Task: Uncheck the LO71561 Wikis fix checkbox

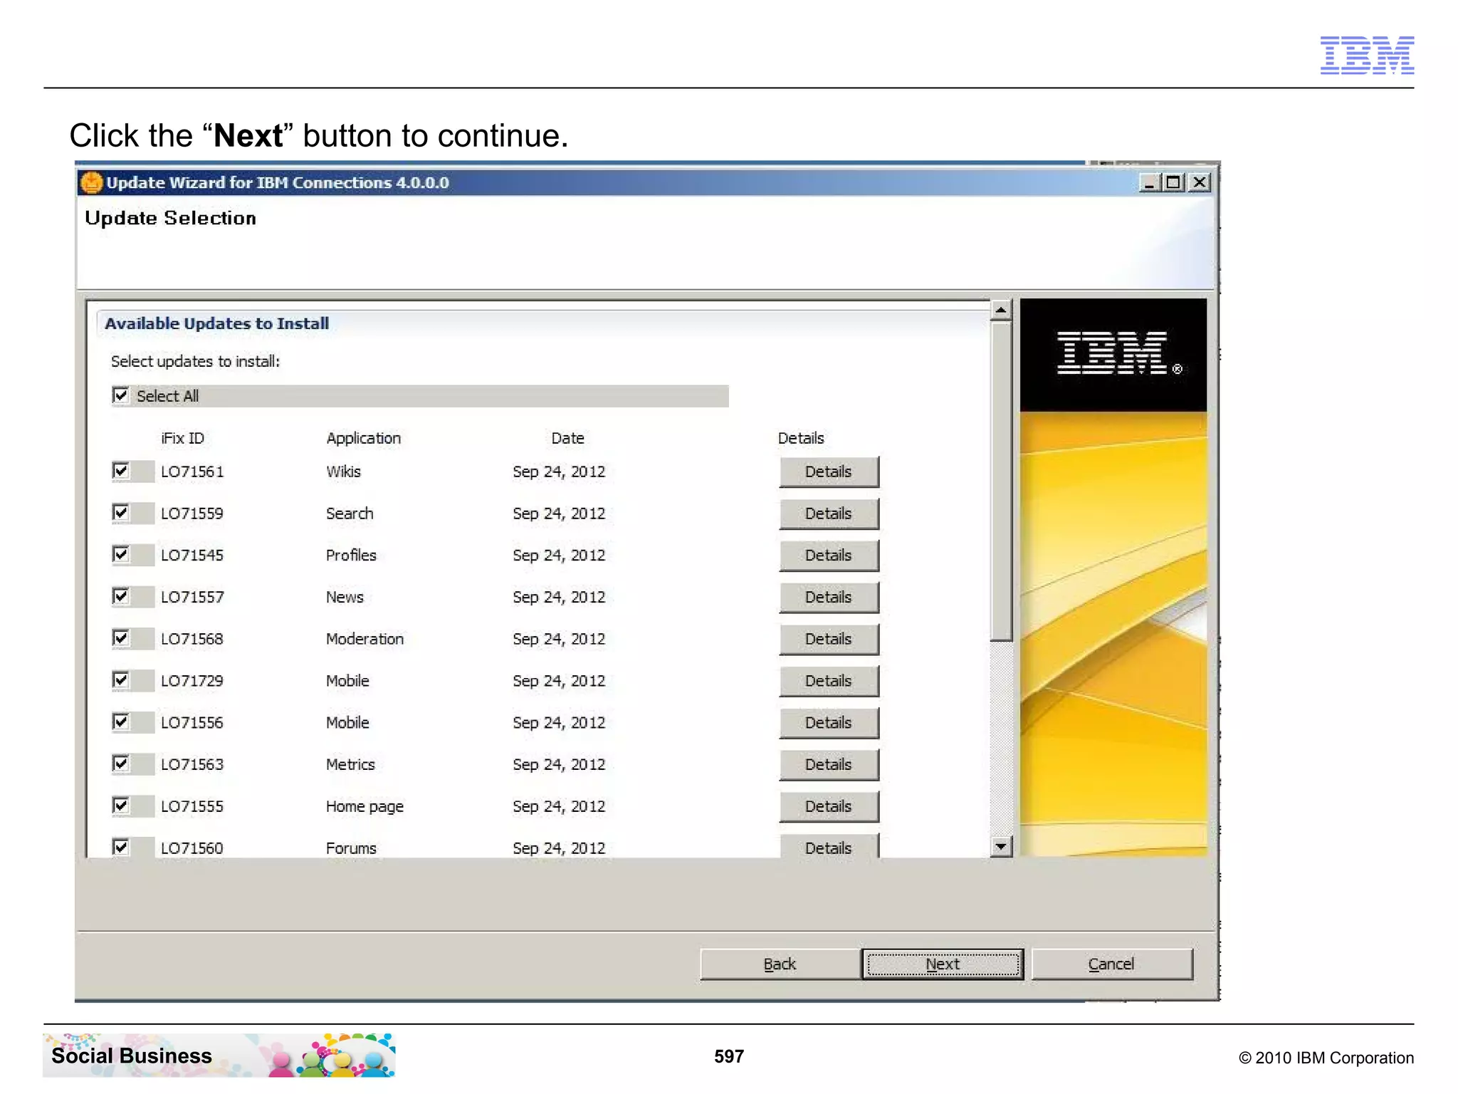Action: (121, 471)
